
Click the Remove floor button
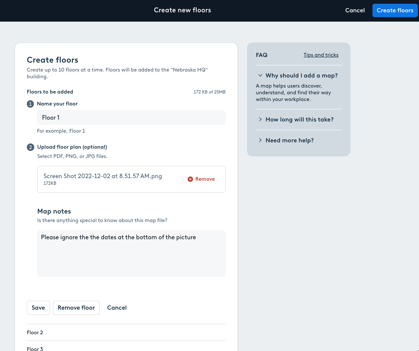click(76, 308)
